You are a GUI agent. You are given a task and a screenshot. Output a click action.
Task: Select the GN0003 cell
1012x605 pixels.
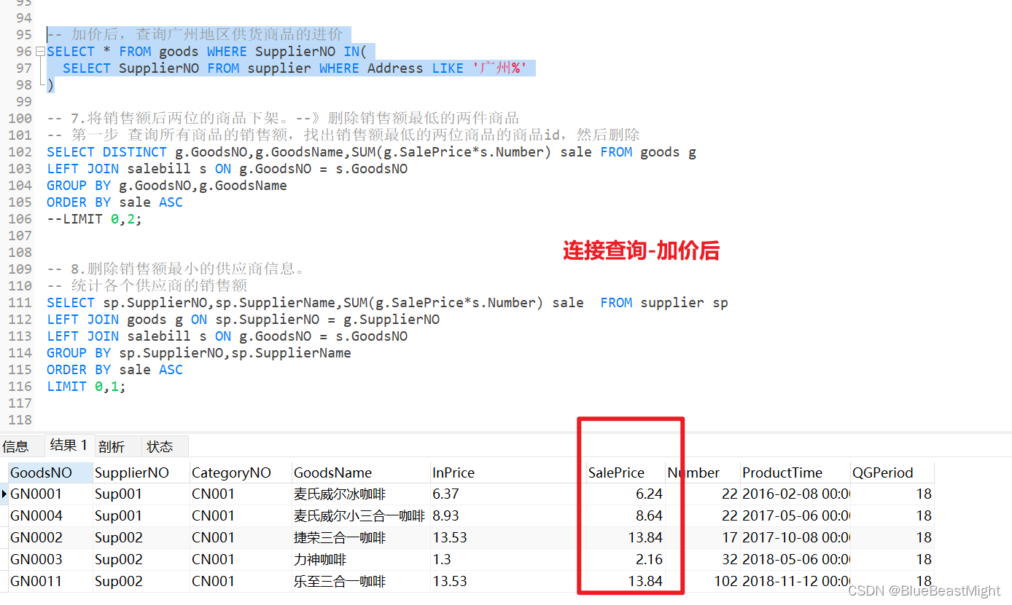[50, 560]
